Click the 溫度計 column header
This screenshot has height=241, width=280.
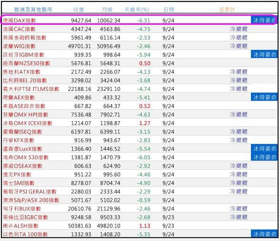[x=227, y=9]
